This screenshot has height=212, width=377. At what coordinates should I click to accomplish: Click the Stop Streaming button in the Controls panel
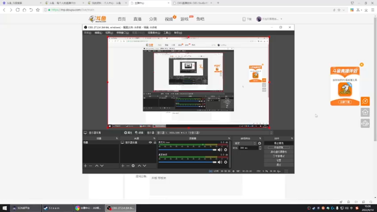279,143
